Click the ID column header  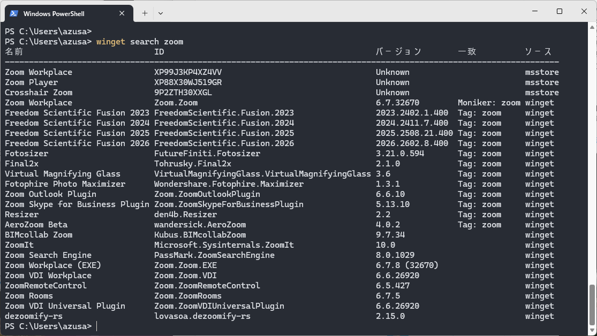(159, 52)
